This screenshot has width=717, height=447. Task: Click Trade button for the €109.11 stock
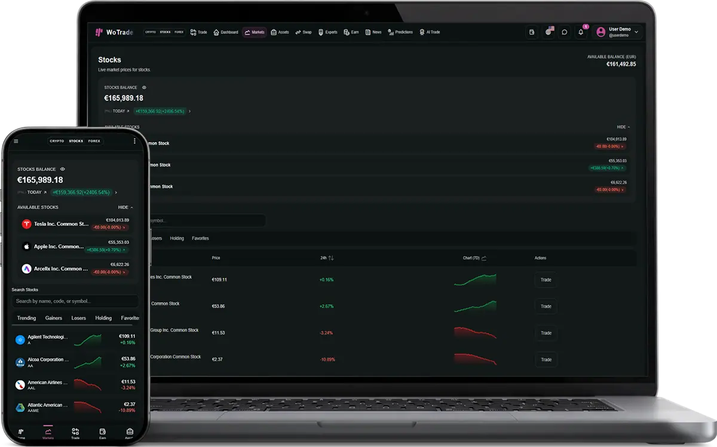546,280
